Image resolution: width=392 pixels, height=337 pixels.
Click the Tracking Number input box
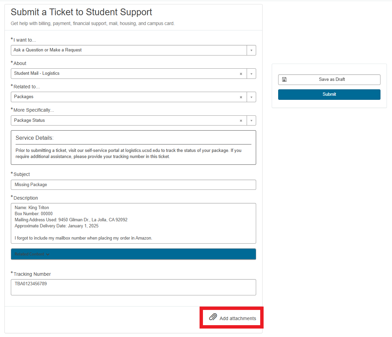pyautogui.click(x=133, y=287)
